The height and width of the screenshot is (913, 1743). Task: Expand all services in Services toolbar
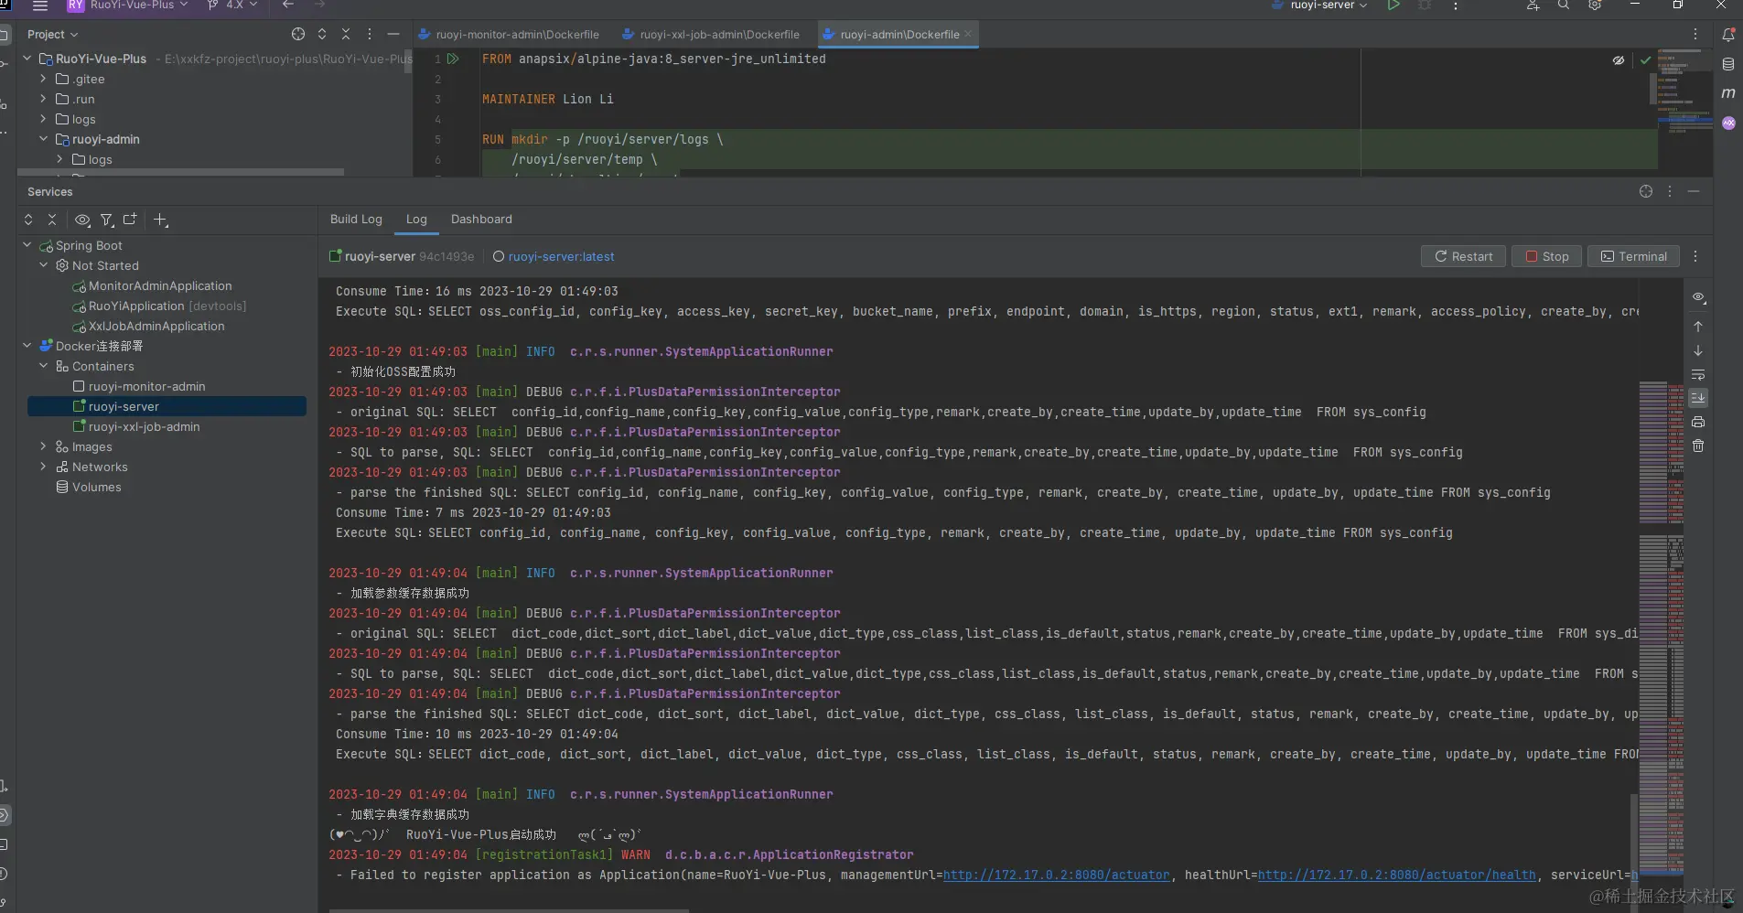[x=28, y=220]
